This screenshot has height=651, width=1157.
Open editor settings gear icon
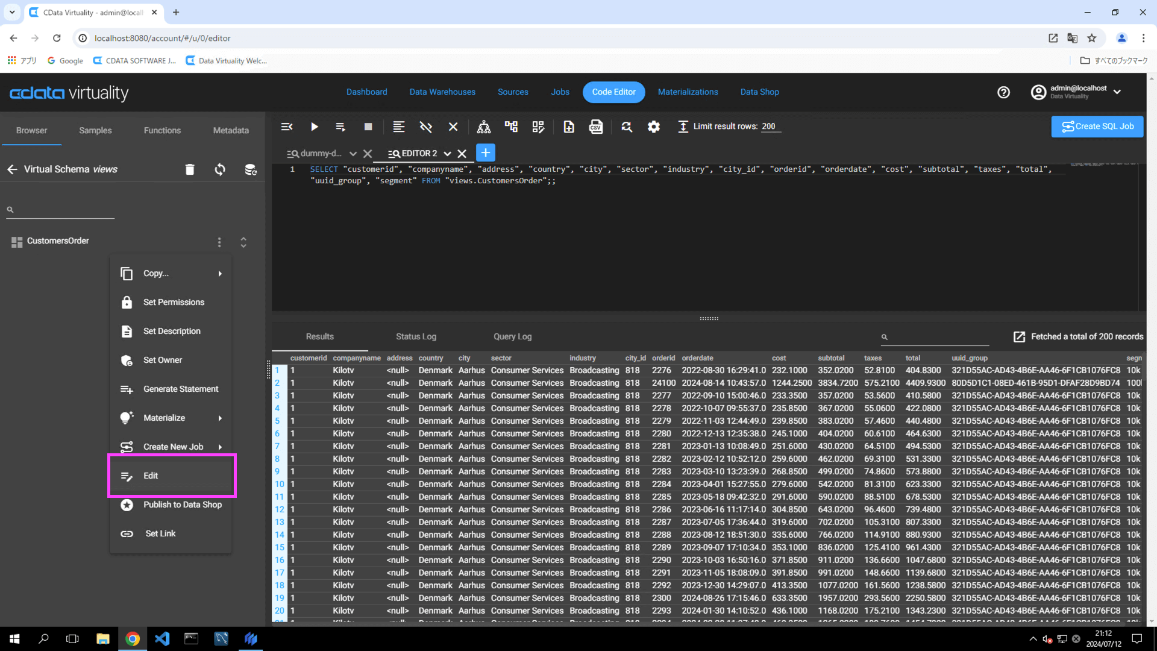(653, 127)
